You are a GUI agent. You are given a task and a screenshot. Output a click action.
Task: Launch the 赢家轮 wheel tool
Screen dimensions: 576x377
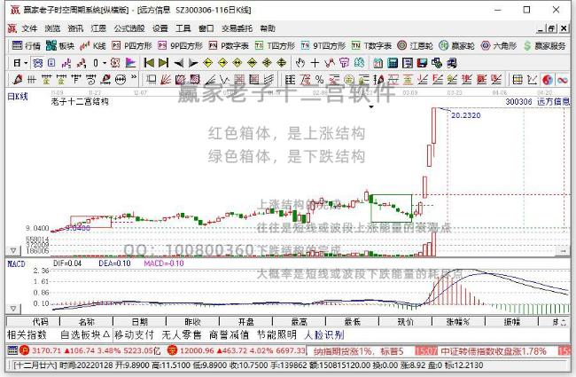click(457, 45)
